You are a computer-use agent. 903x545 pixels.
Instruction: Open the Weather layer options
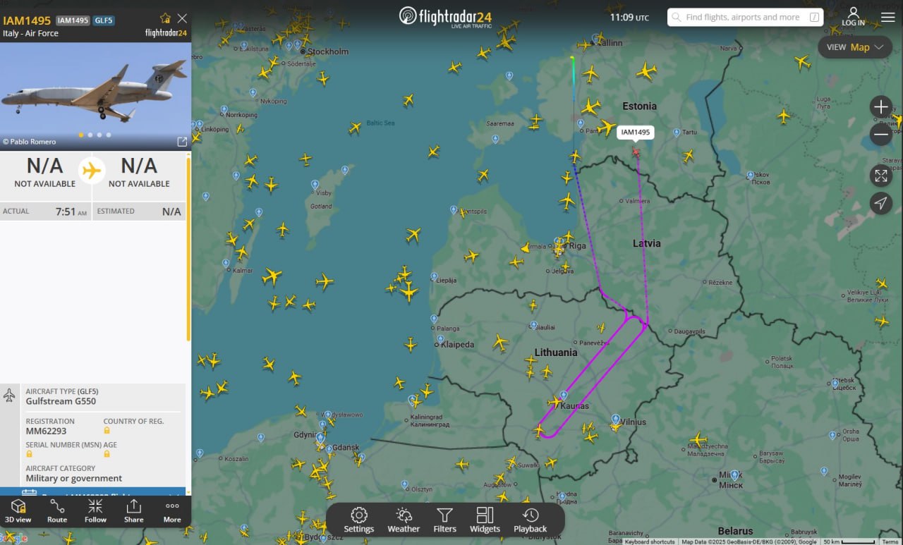coord(404,520)
